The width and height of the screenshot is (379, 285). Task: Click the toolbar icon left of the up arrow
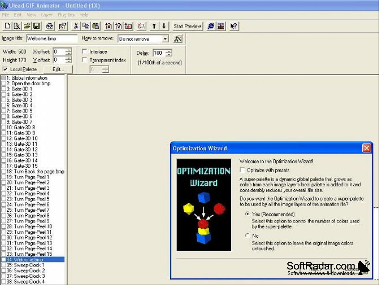pyautogui.click(x=141, y=26)
